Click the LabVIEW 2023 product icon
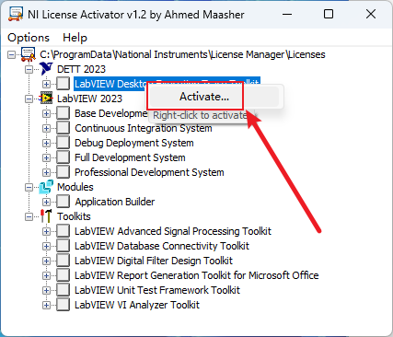Image resolution: width=393 pixels, height=337 pixels. [46, 99]
